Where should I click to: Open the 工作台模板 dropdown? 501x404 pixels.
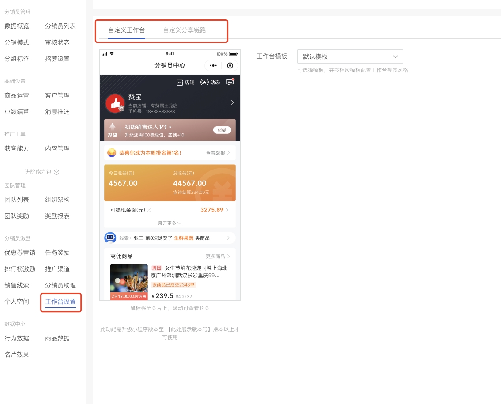click(x=350, y=57)
